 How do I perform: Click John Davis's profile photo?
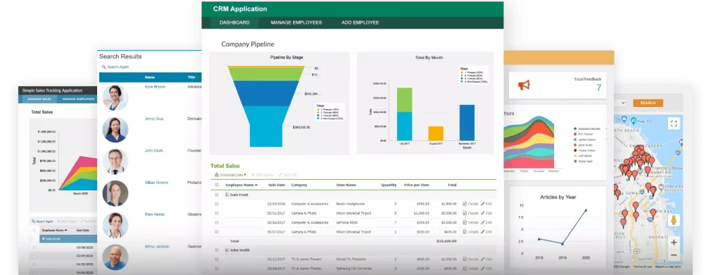pos(115,161)
